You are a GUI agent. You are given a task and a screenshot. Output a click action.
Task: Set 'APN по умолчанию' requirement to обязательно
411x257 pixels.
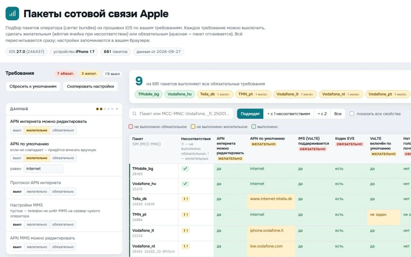(63, 158)
